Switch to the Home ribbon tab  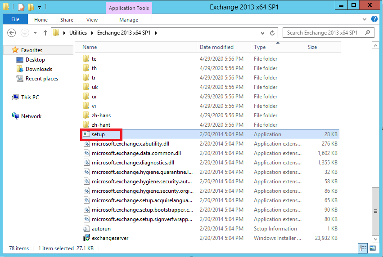pos(41,20)
